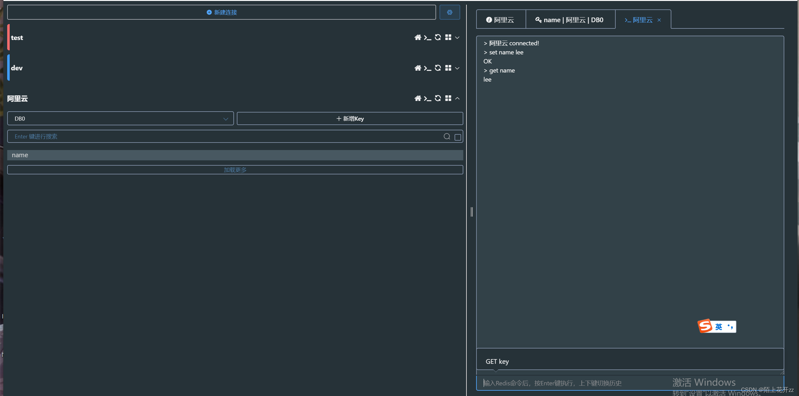Click the search magnifier icon

pyautogui.click(x=447, y=137)
